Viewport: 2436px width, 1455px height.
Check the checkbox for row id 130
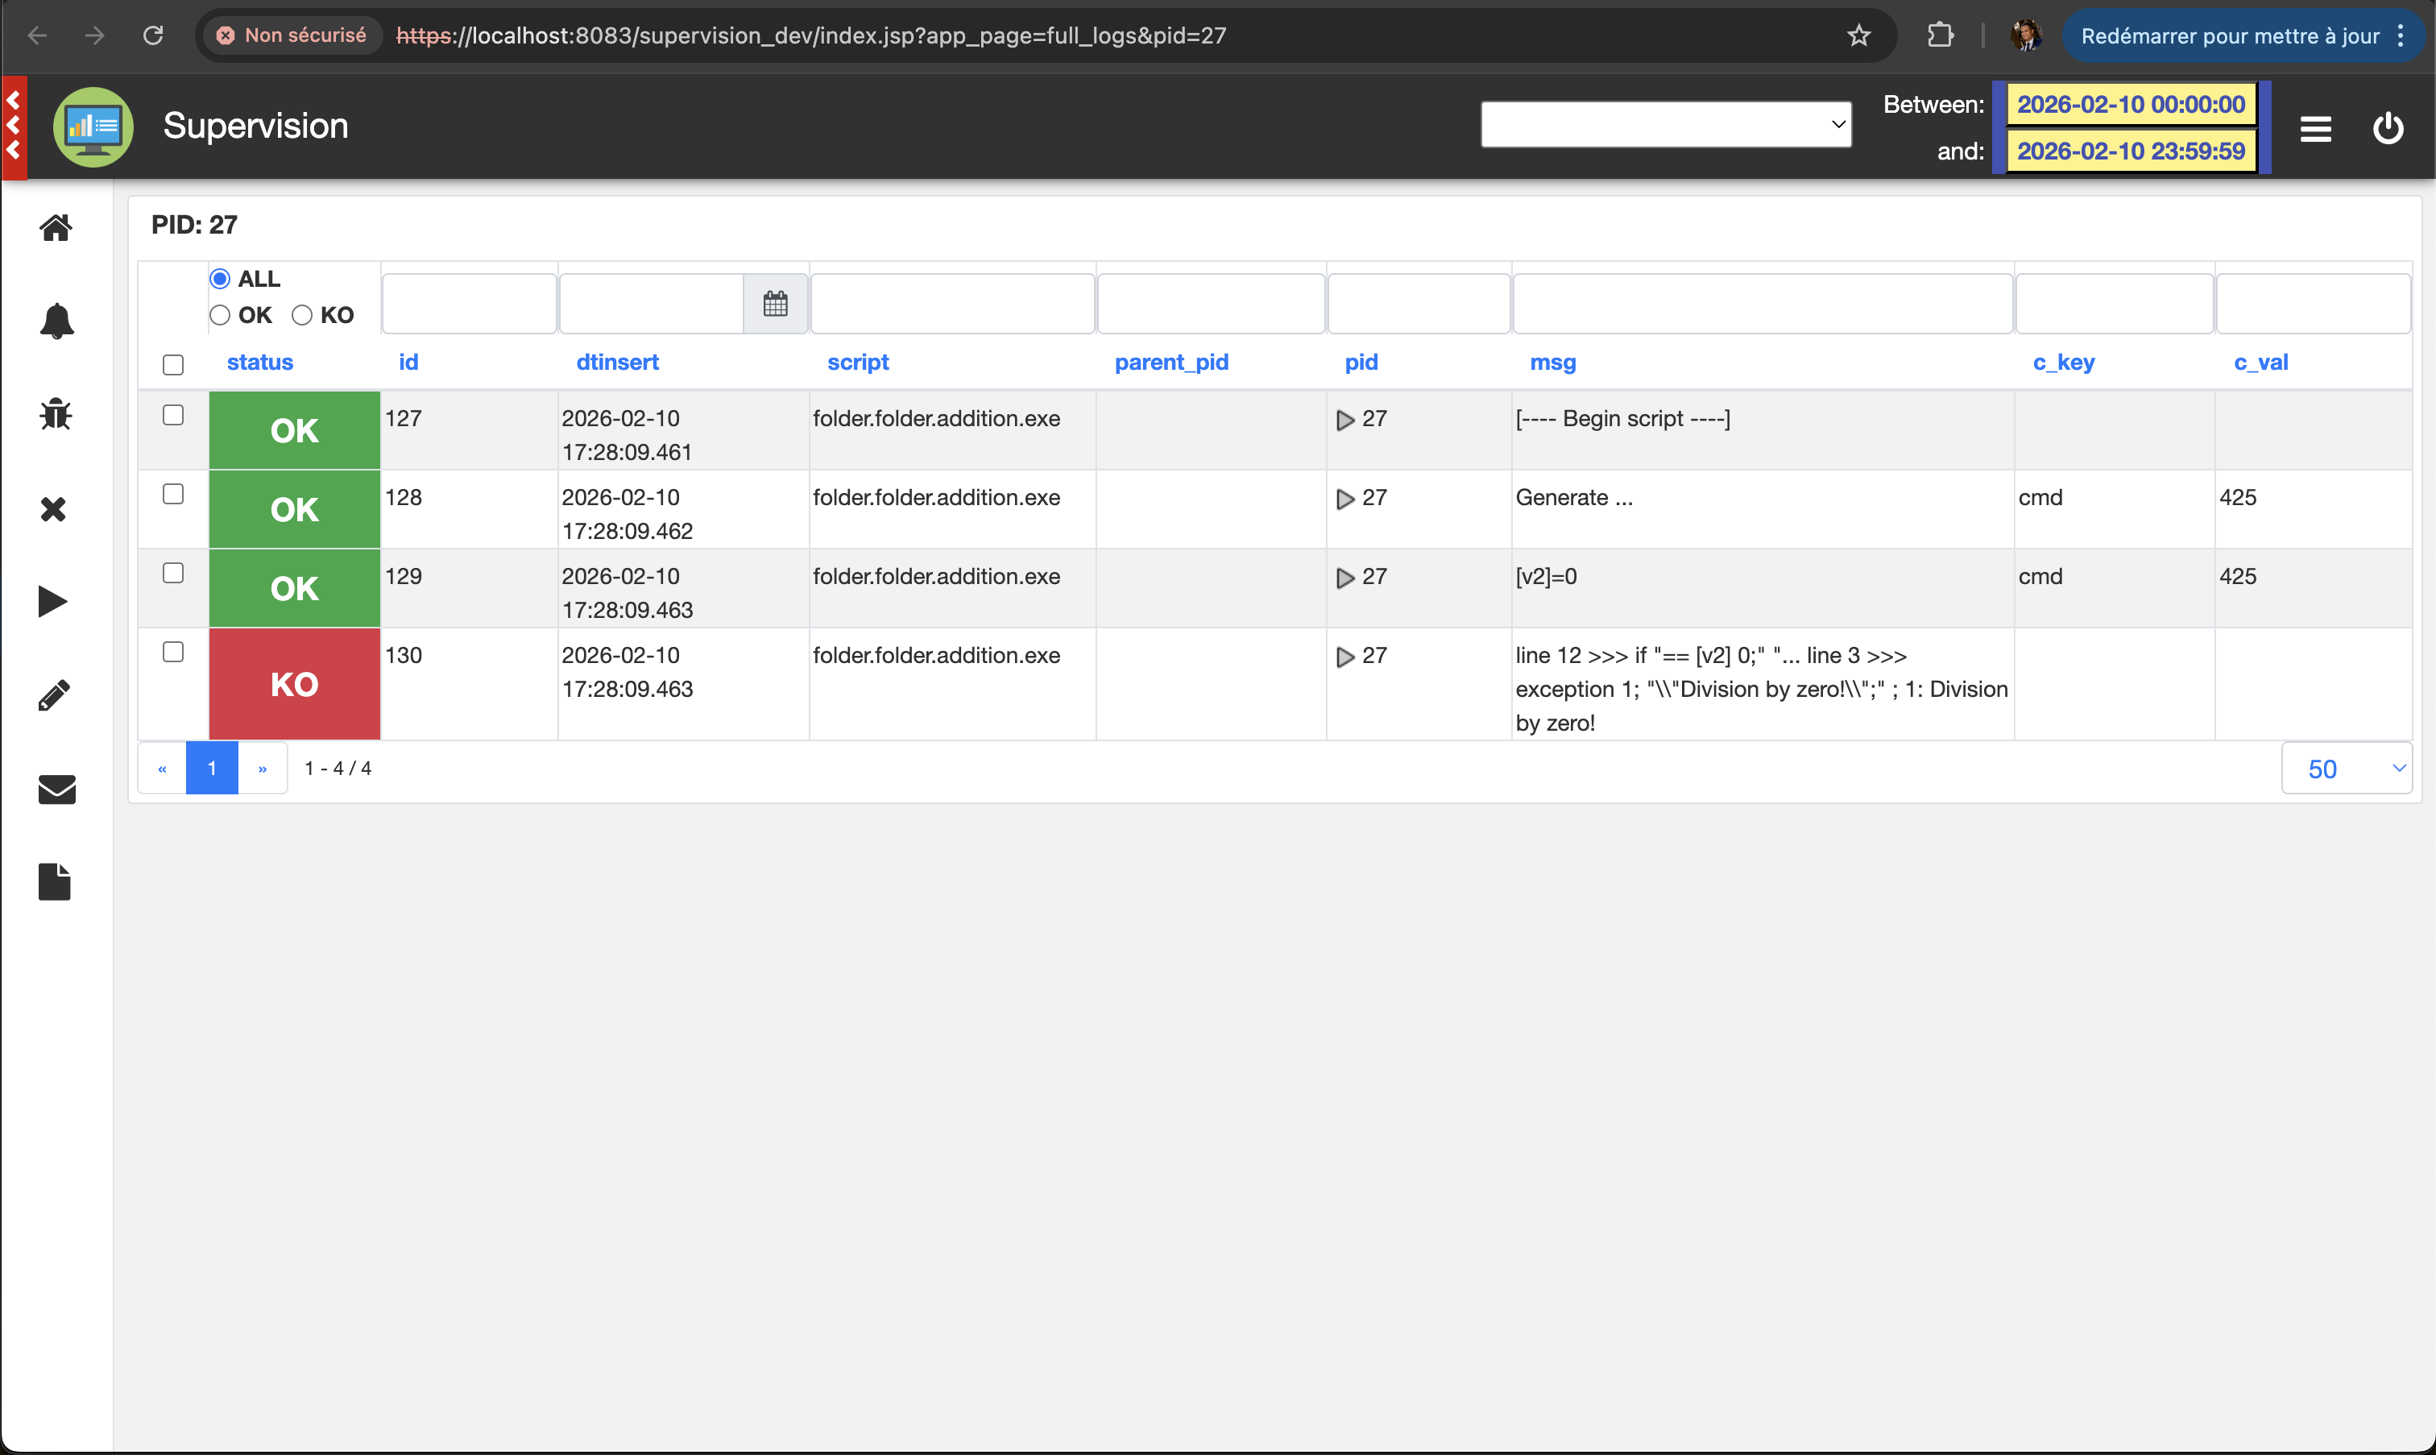pos(173,652)
